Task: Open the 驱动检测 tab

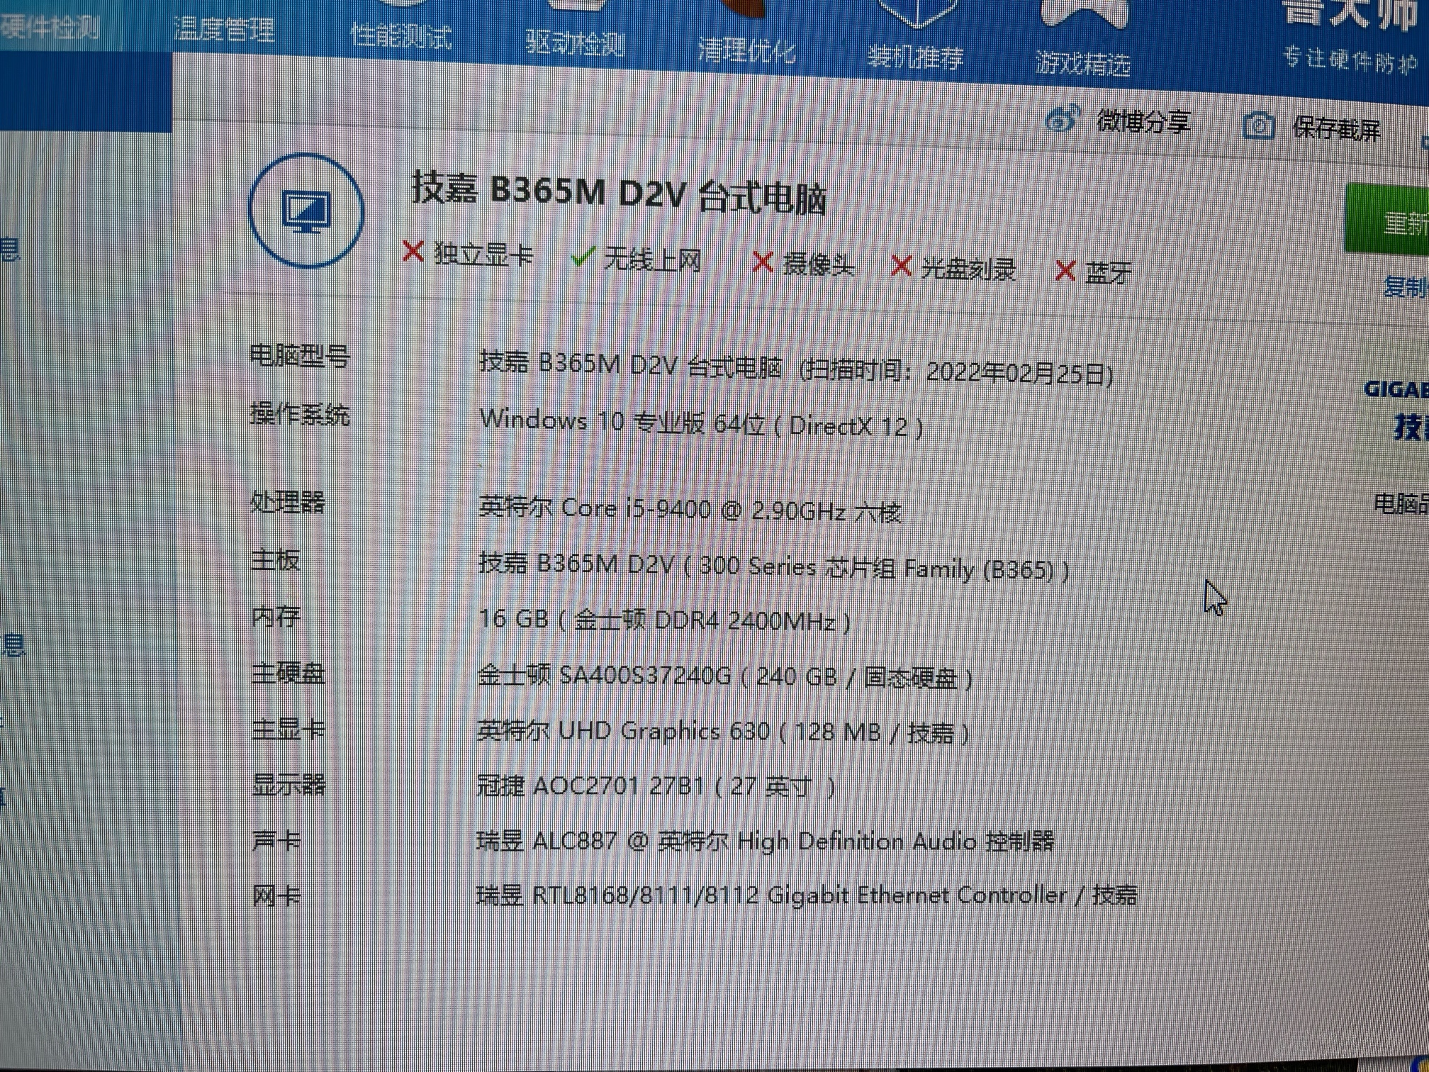Action: (x=575, y=44)
